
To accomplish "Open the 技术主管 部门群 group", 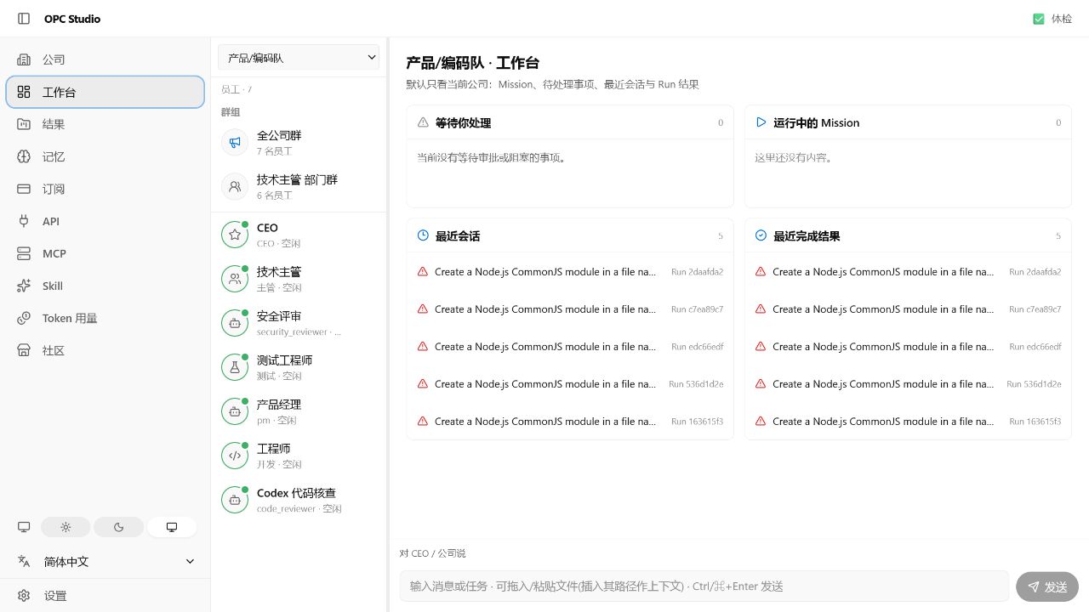I will pos(299,186).
